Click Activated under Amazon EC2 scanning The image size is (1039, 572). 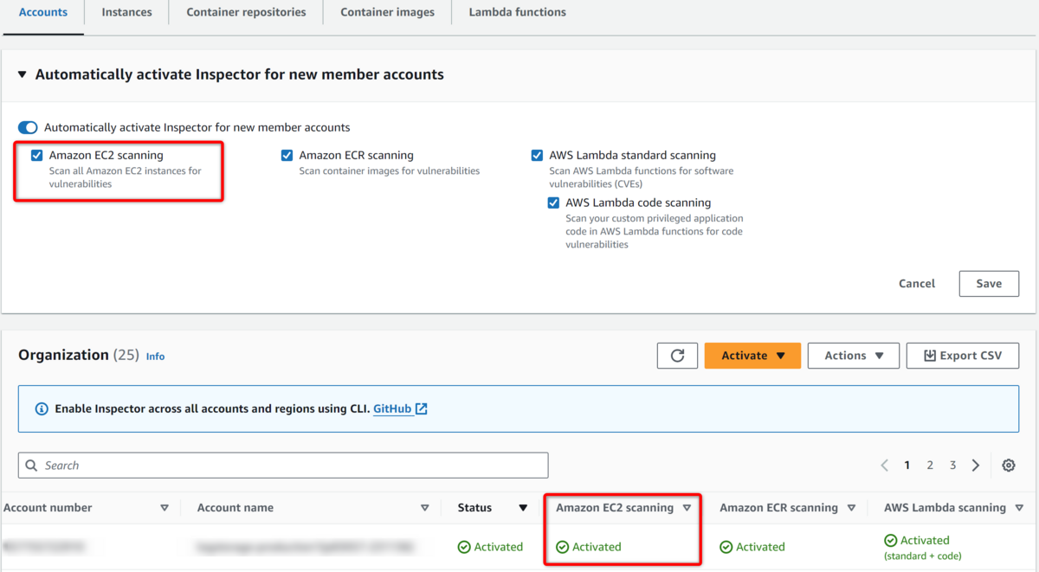click(x=589, y=547)
